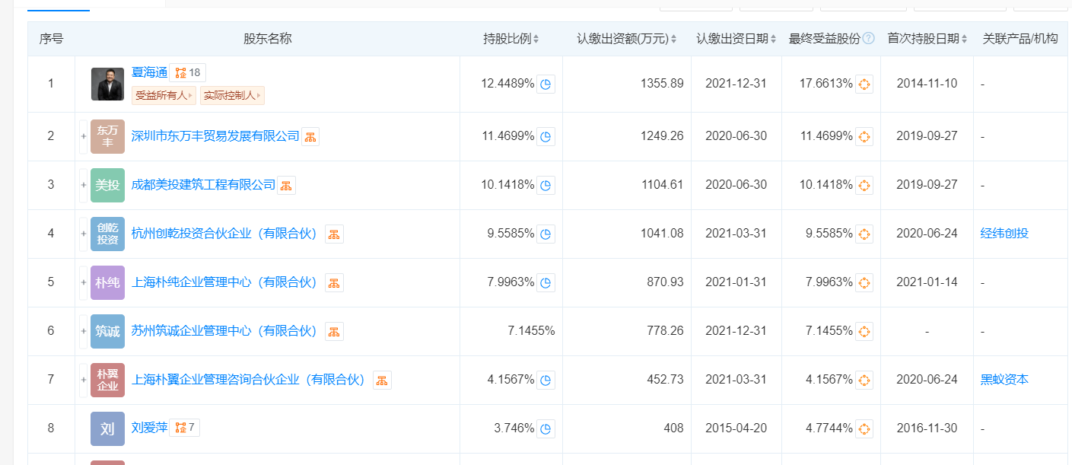Click 夏海通's profile photo
This screenshot has width=1072, height=465.
[107, 84]
